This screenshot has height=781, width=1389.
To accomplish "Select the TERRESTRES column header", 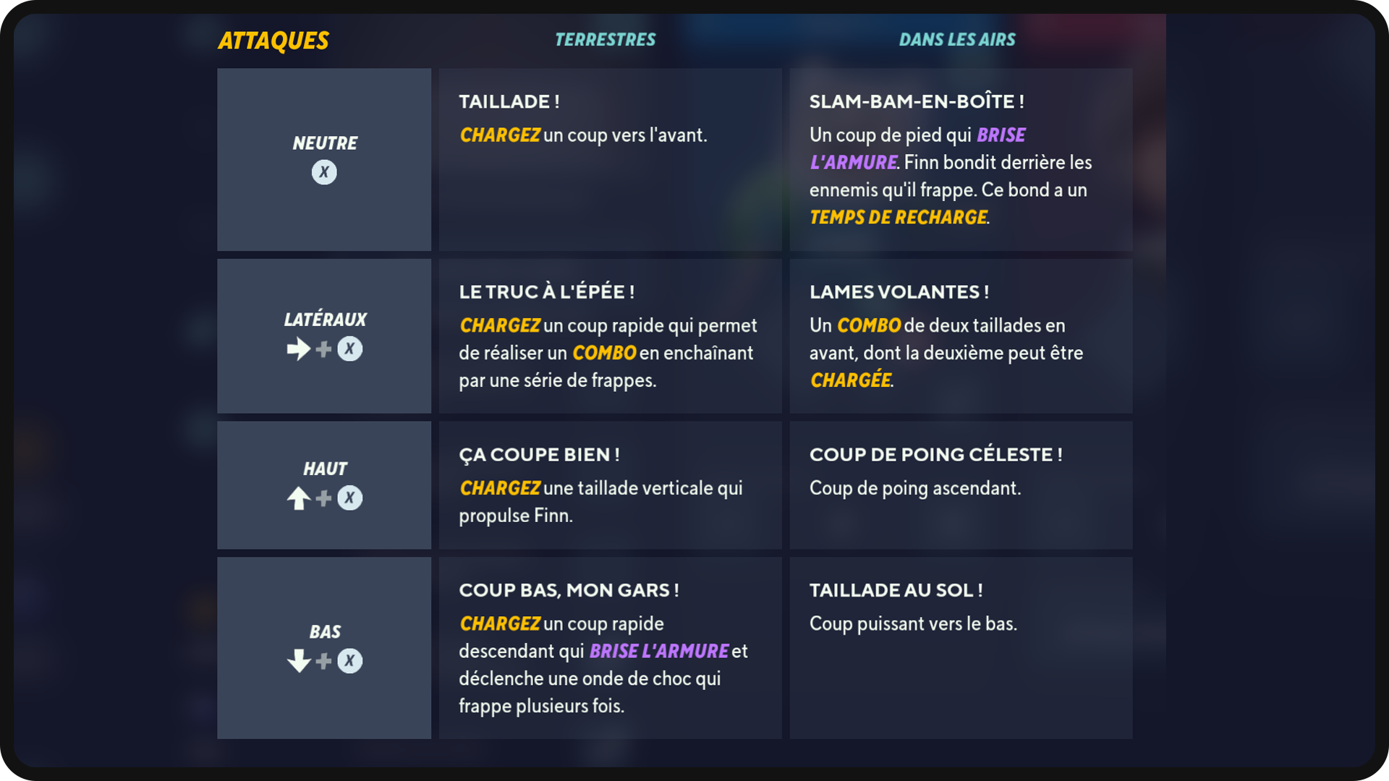I will tap(605, 40).
